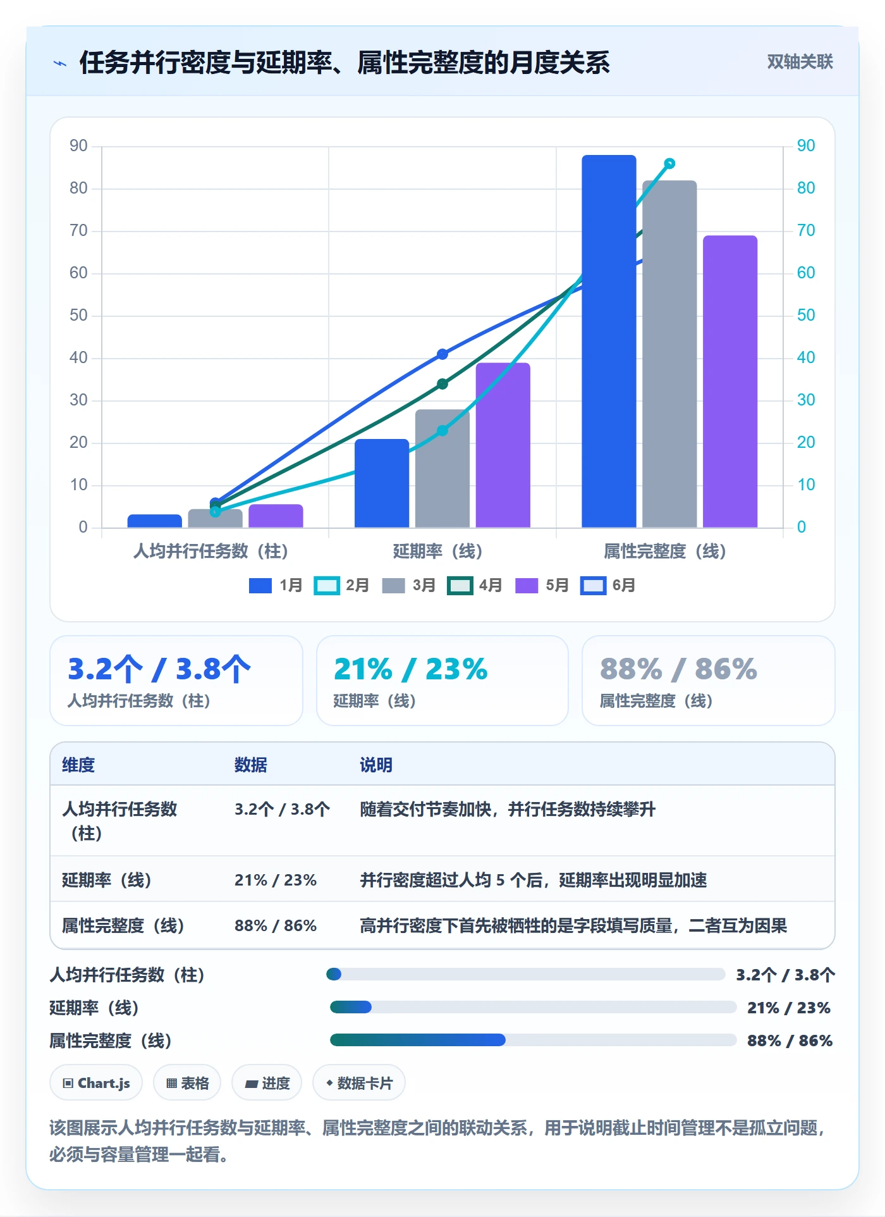Click table cell value 88% / 86%
Viewport: 885px width, 1217px height.
pos(276,925)
